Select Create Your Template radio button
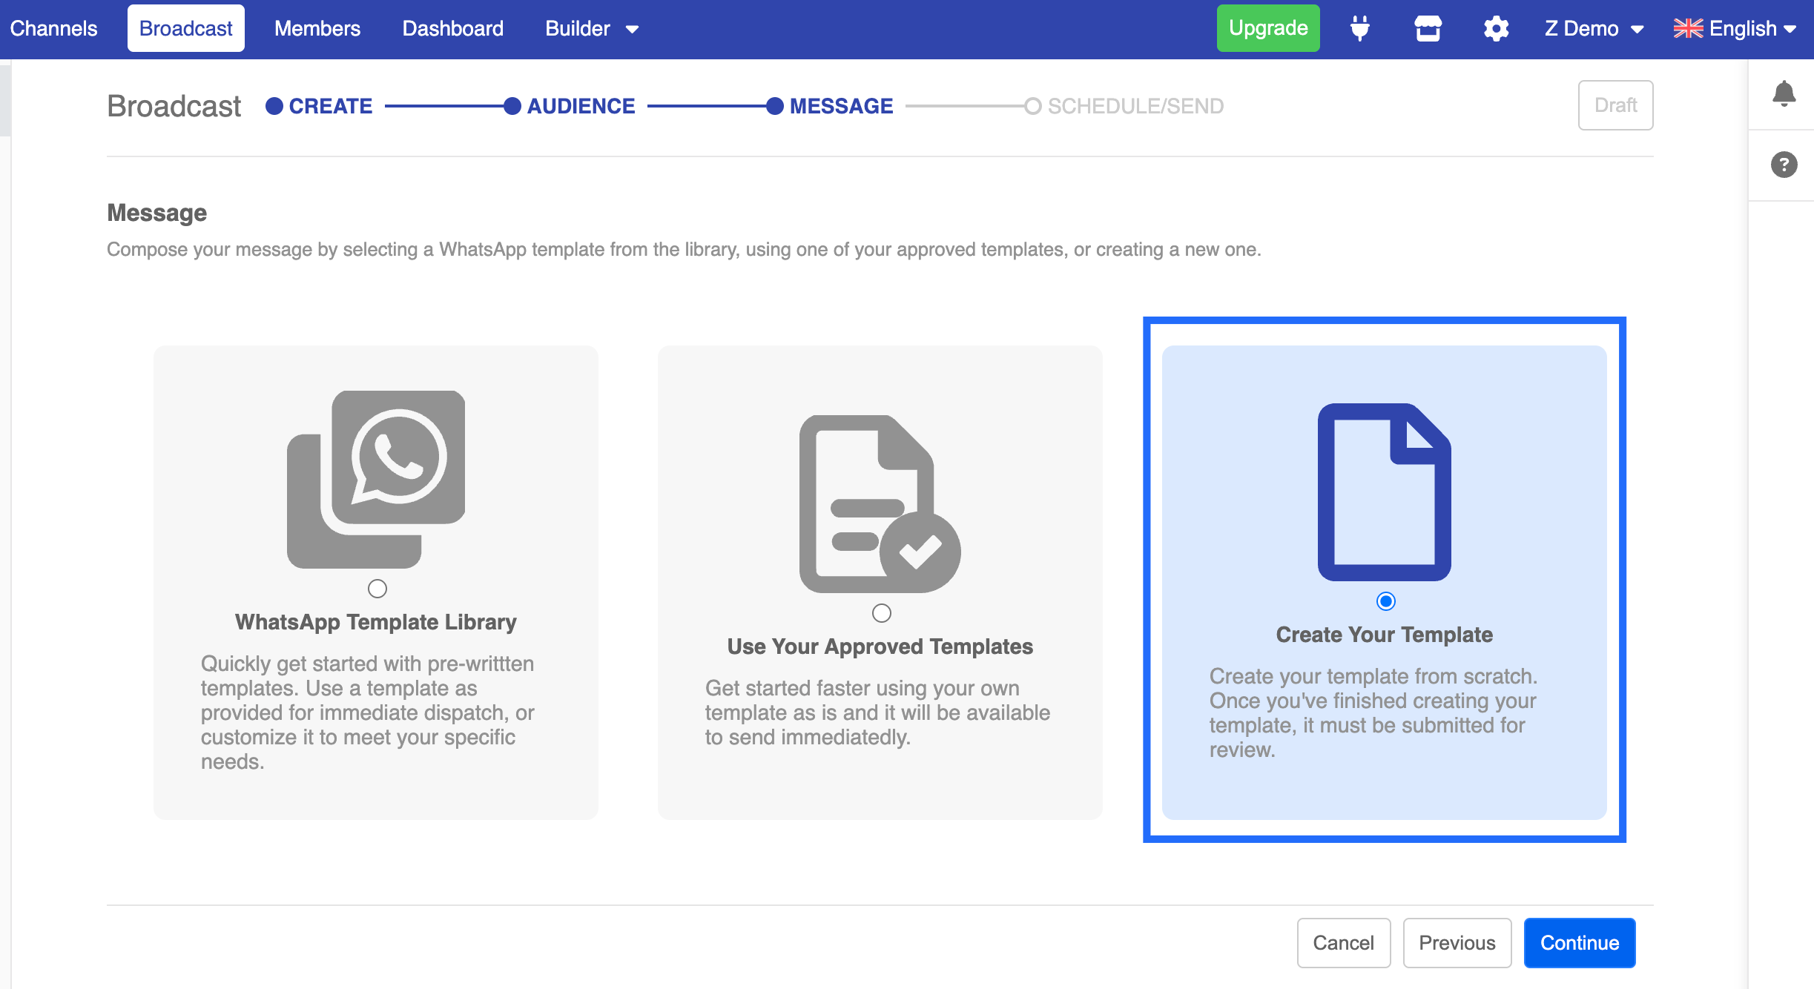The height and width of the screenshot is (989, 1814). [x=1385, y=601]
